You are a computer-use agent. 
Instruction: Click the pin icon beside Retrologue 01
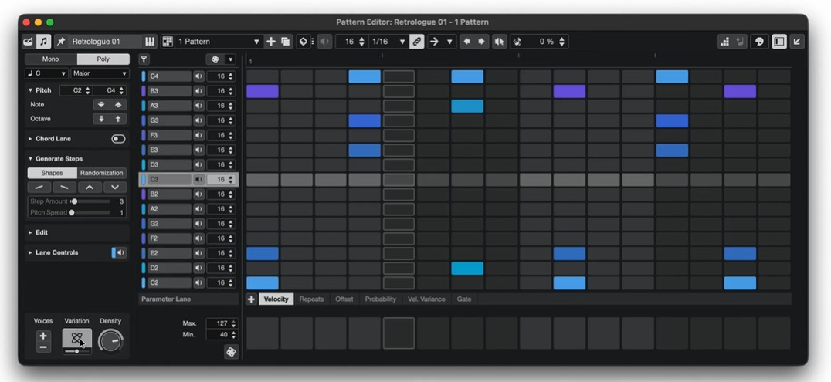(x=61, y=42)
